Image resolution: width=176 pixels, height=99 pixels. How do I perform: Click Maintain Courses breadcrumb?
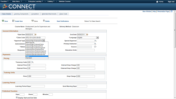pyautogui.click(x=65, y=1)
